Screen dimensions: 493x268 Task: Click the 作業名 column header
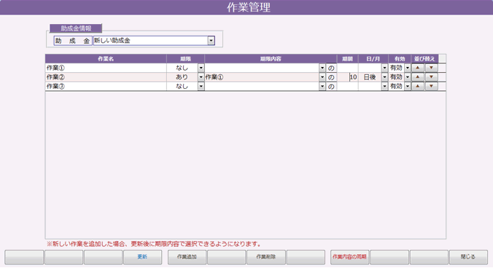click(106, 59)
